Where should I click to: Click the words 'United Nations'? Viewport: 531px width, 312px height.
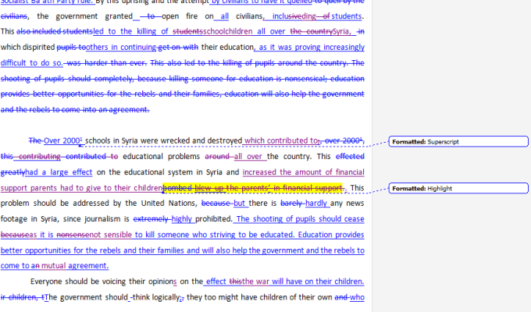[x=168, y=204]
